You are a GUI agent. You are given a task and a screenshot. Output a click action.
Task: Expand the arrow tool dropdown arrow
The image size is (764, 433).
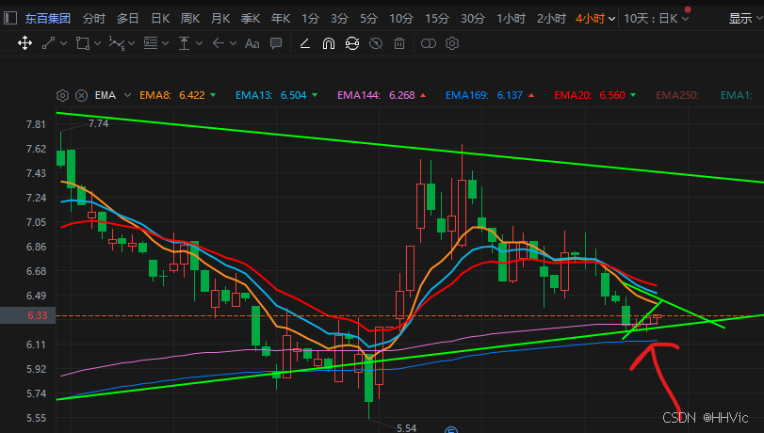tap(233, 43)
